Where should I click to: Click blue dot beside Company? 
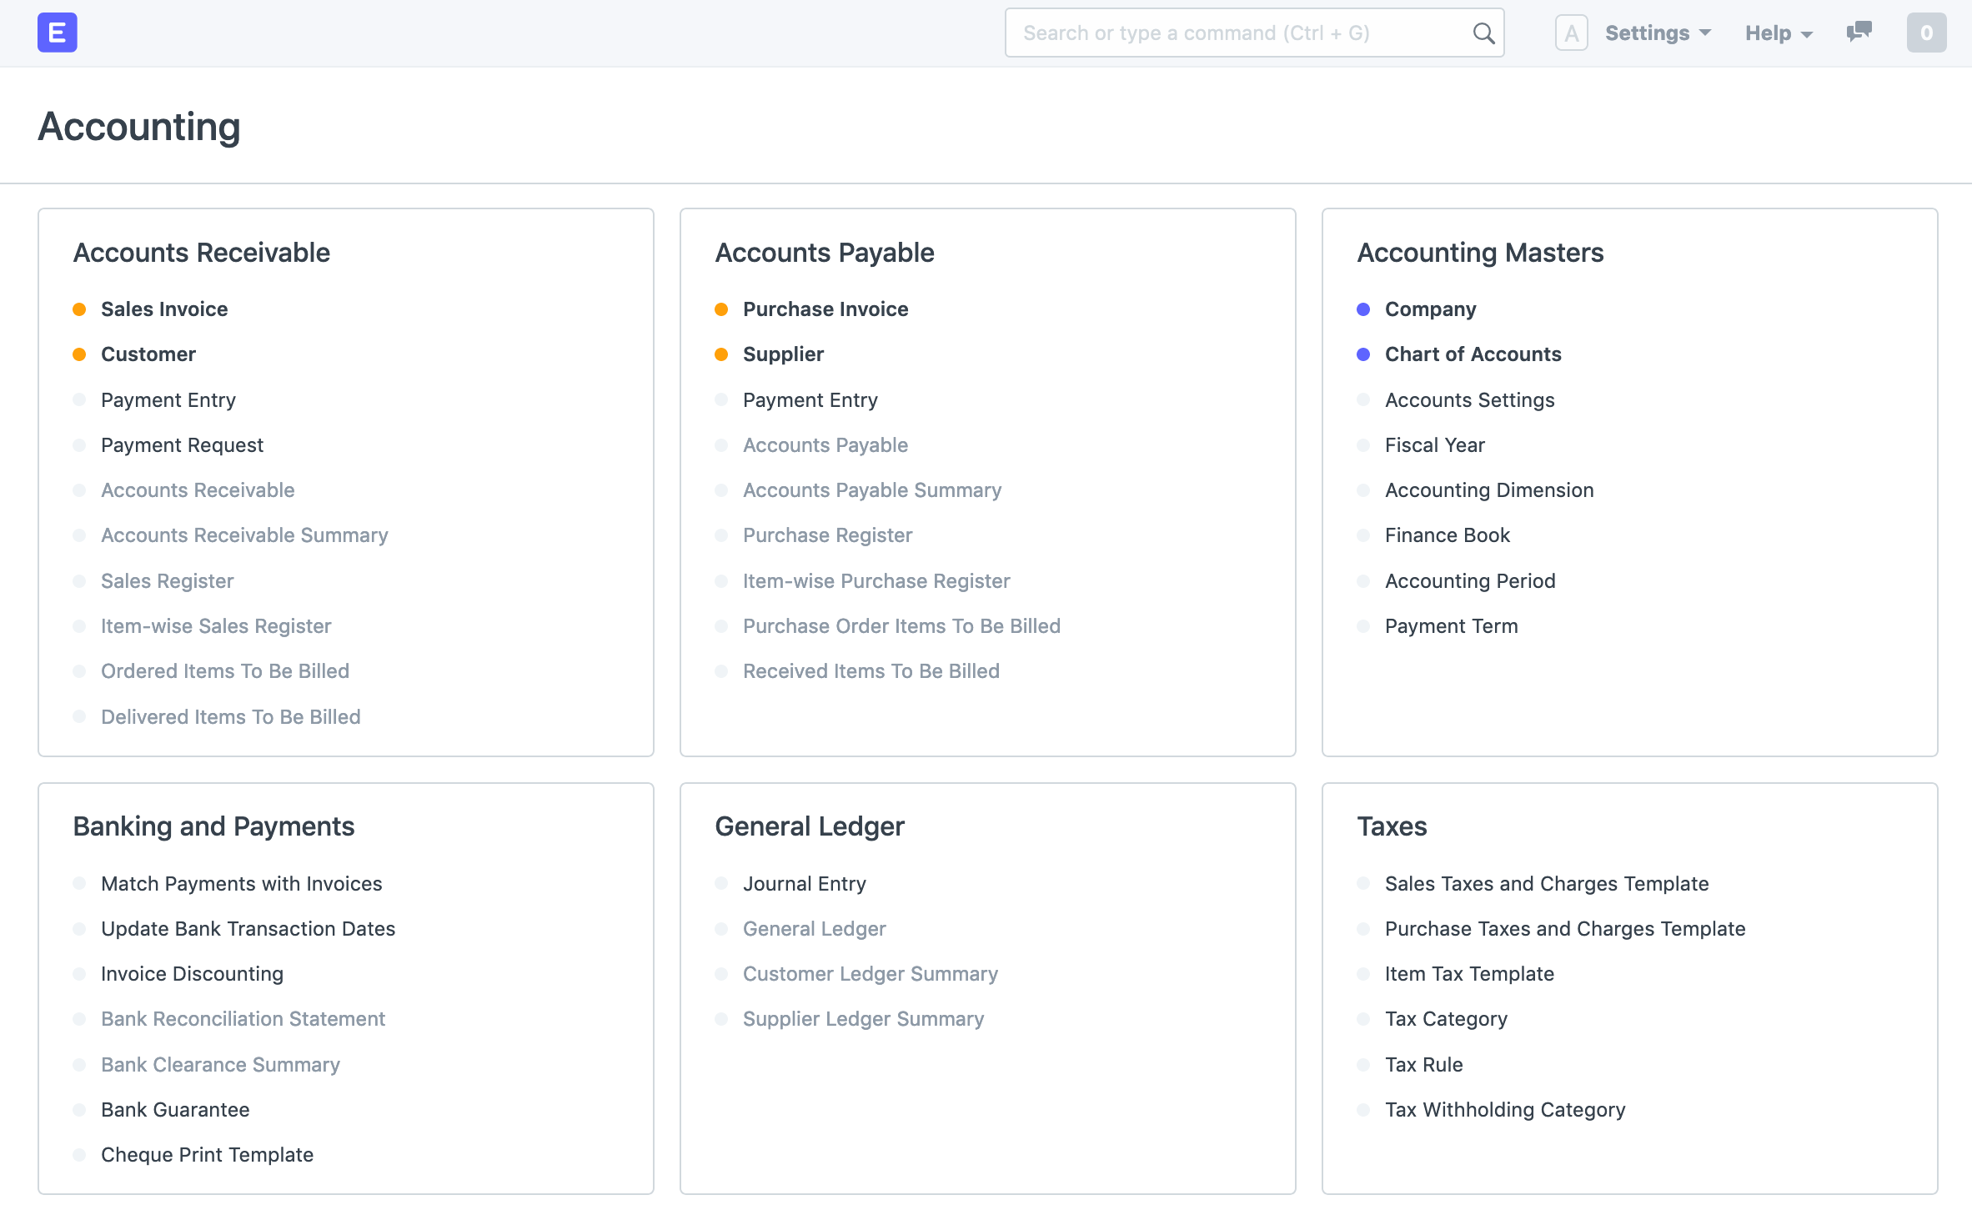point(1363,309)
